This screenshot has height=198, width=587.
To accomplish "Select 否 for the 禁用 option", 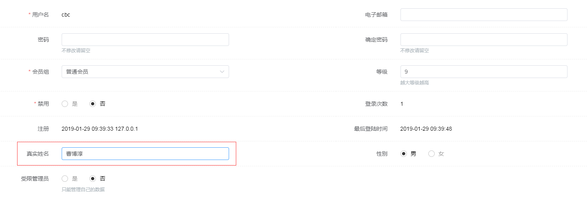I will 93,104.
